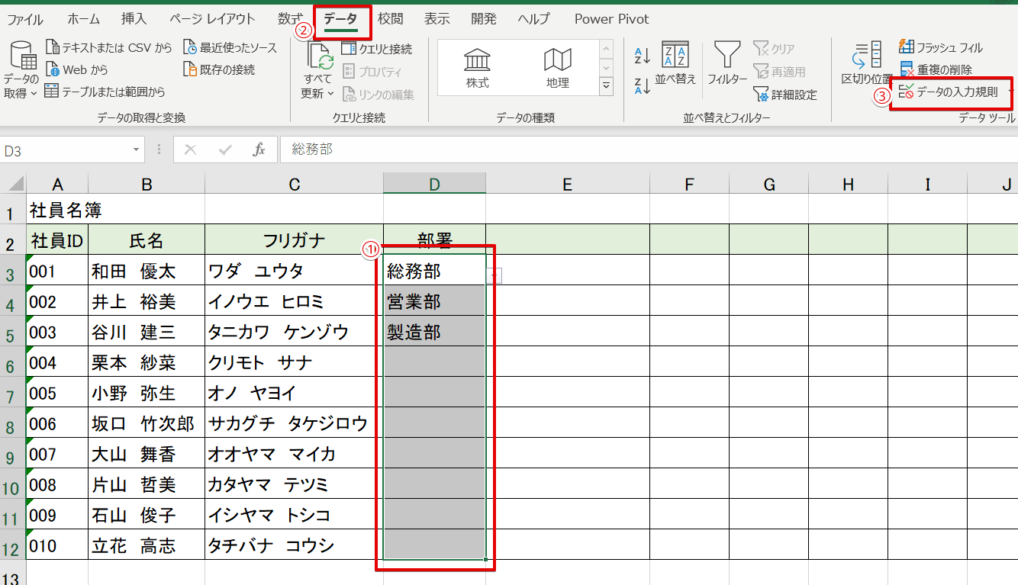Click cell 社員名簿 in A1
The height and width of the screenshot is (585, 1018).
pyautogui.click(x=57, y=209)
